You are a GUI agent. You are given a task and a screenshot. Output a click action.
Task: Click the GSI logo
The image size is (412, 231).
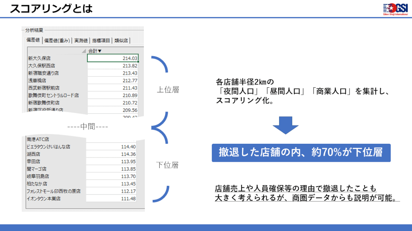(395, 9)
